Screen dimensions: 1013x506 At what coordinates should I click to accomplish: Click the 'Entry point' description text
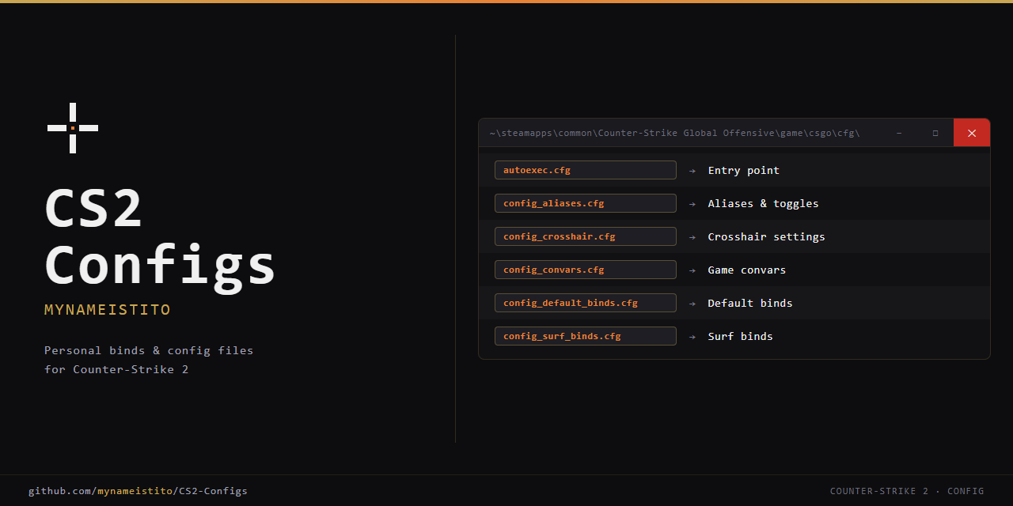(744, 170)
